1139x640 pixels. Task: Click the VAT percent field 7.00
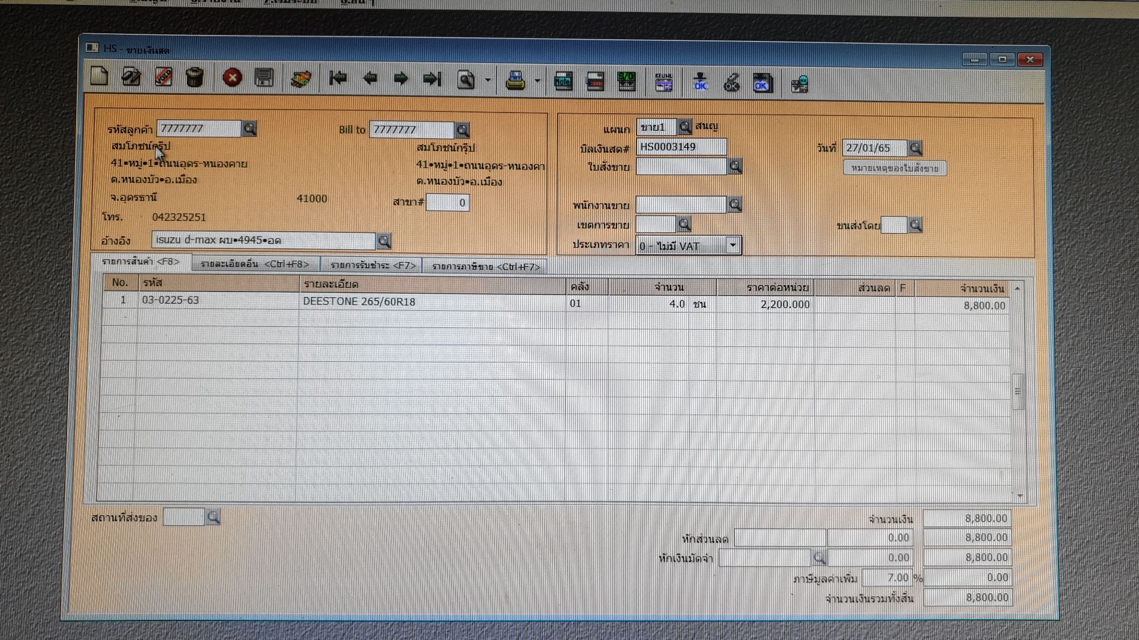pyautogui.click(x=886, y=578)
